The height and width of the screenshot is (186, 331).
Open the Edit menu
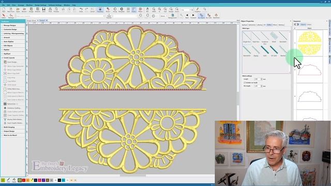point(8,5)
